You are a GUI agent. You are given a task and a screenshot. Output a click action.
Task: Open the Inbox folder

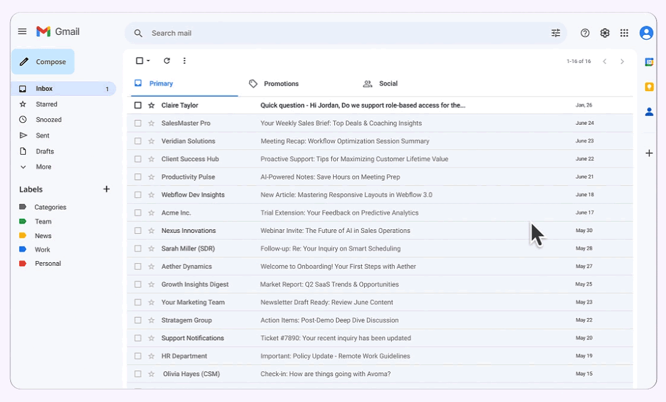(x=64, y=88)
